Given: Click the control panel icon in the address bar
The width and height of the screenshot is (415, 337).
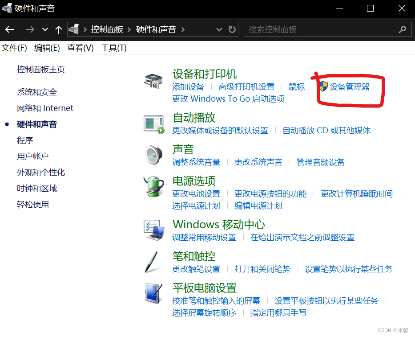Looking at the screenshot, I should [x=74, y=29].
